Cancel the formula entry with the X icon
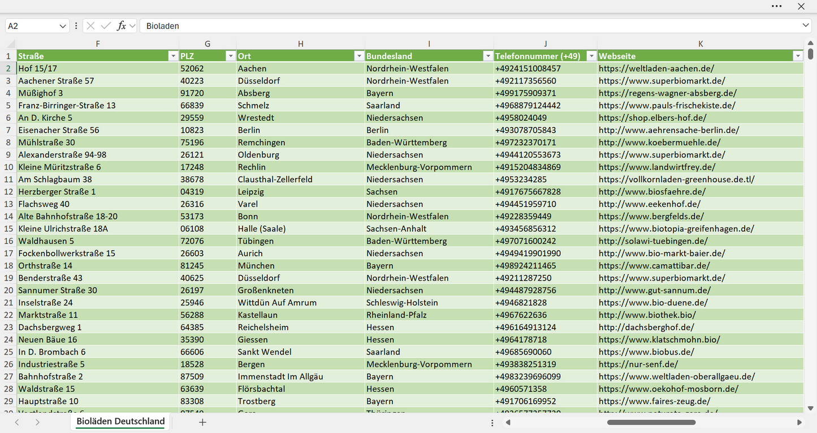 click(x=90, y=26)
